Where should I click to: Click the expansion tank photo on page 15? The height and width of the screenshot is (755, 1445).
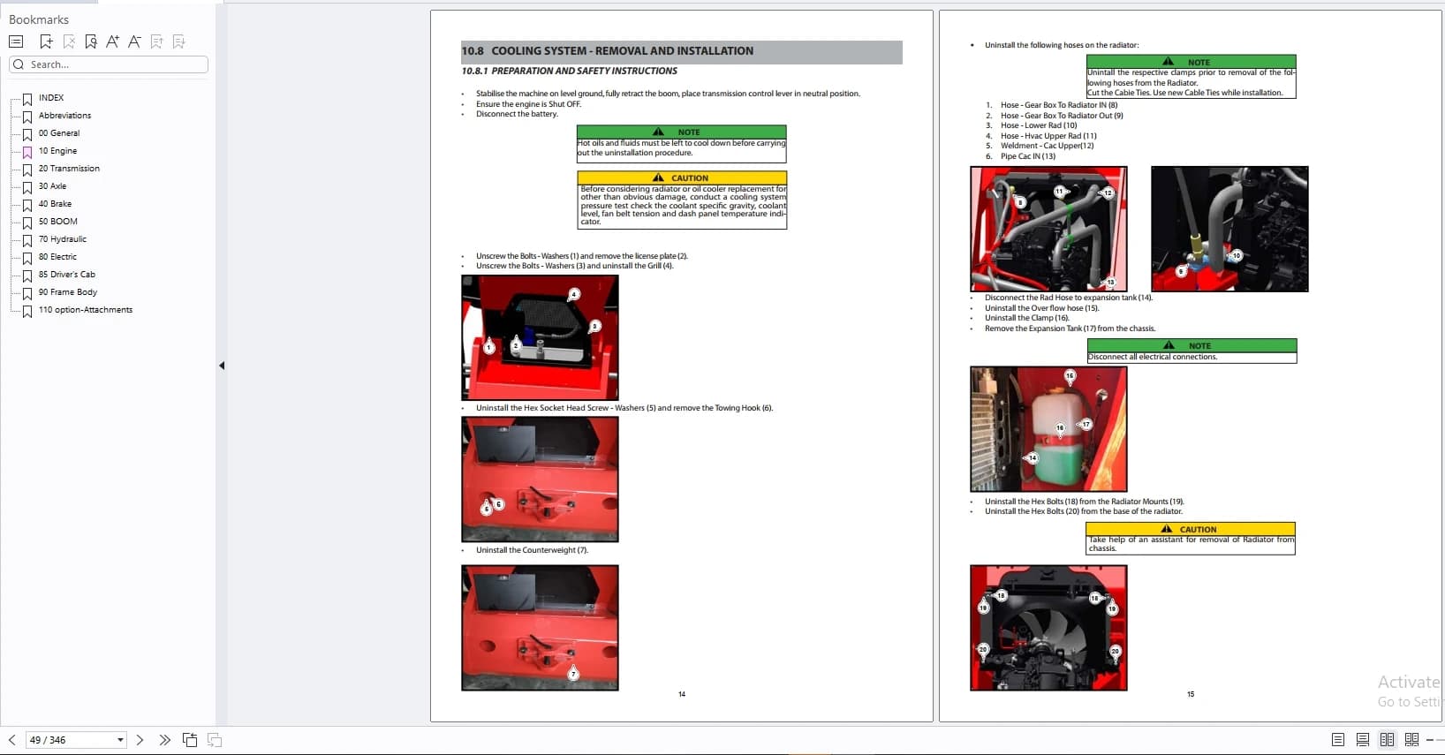pos(1048,429)
